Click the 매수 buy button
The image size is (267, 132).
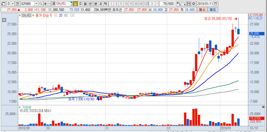pos(202,10)
